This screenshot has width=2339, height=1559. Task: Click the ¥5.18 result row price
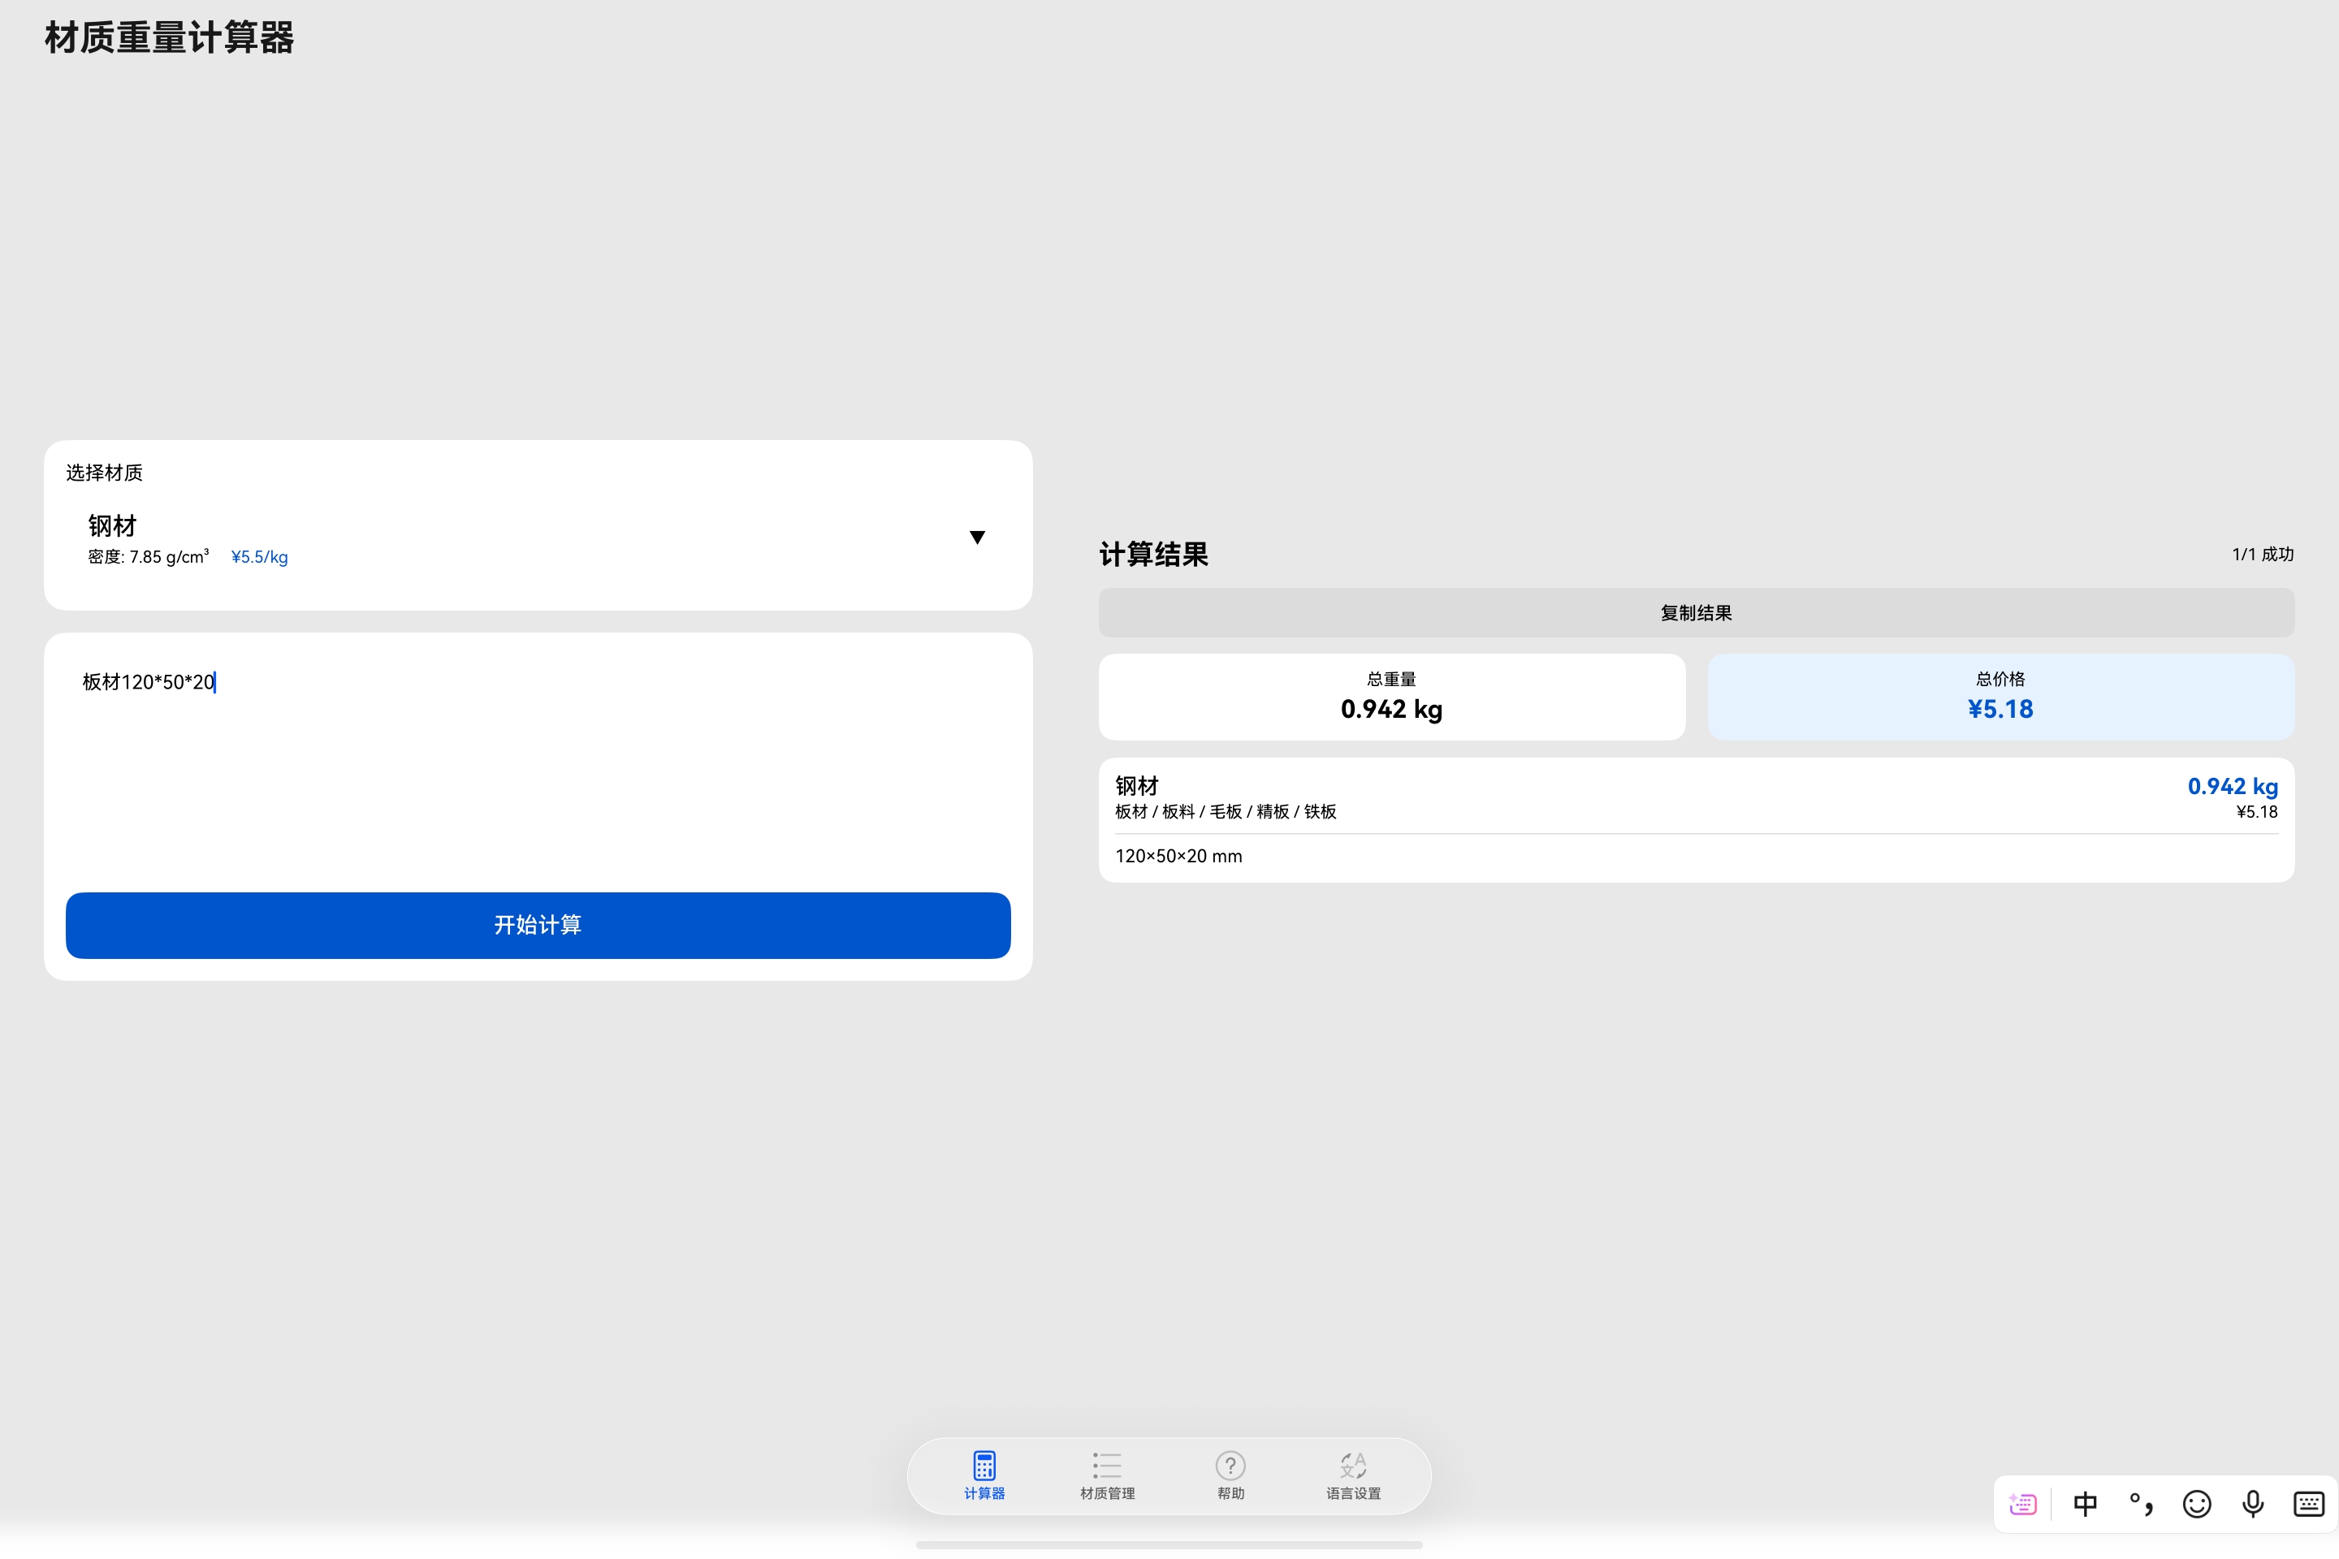[2256, 811]
